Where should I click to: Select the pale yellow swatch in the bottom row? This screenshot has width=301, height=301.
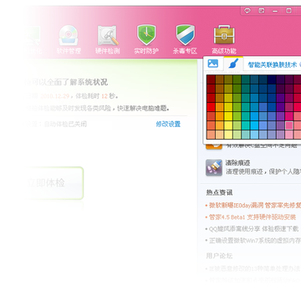[228, 135]
